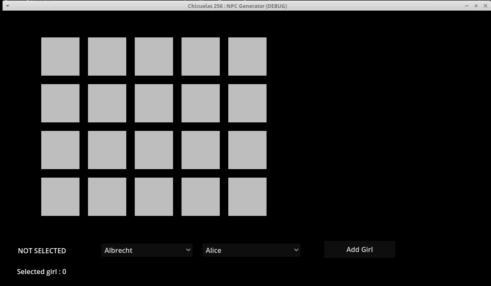Pick the grey tile in row 2, column 5
Image resolution: width=491 pixels, height=286 pixels.
(x=247, y=103)
